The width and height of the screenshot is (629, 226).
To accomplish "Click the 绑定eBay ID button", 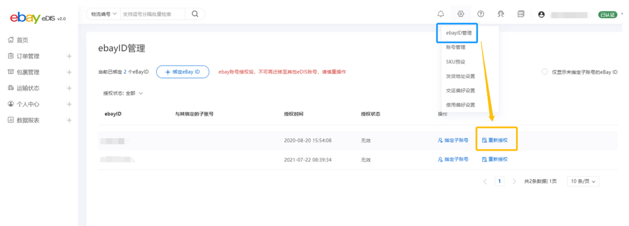I will coord(183,72).
